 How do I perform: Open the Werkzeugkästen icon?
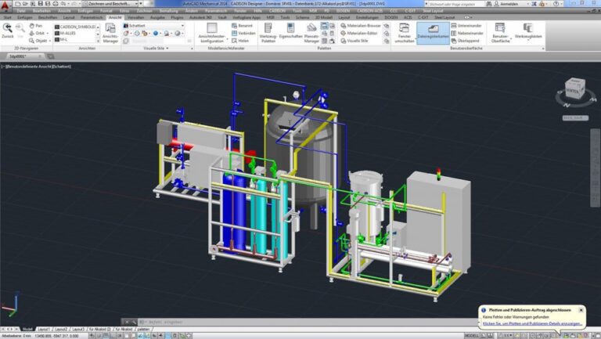[529, 34]
